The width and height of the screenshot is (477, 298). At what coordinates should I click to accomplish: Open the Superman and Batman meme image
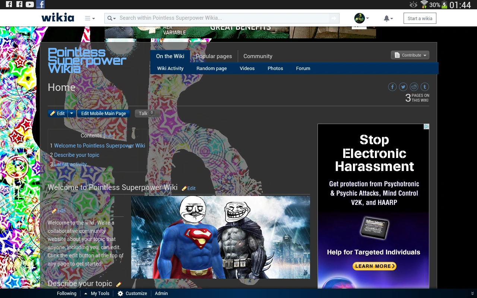click(221, 237)
